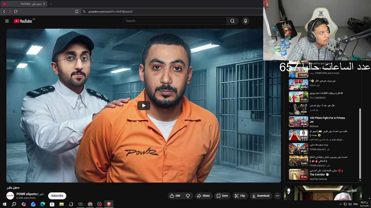Save the video to a playlist
371x208 pixels.
click(x=222, y=196)
